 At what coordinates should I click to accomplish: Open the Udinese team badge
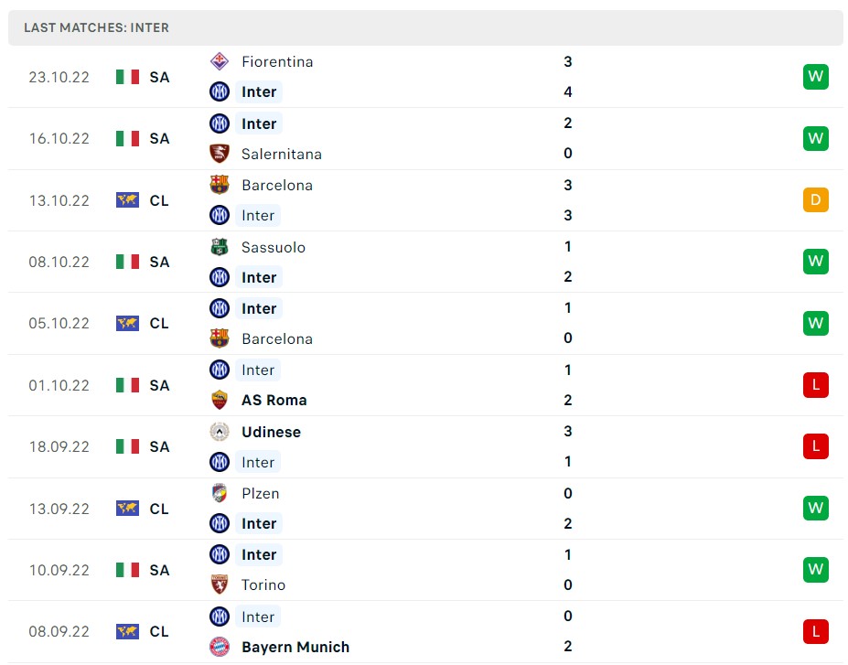[219, 432]
